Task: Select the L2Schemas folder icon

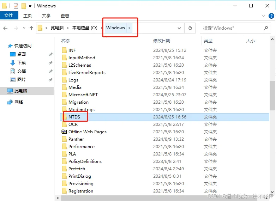Action: [x=65, y=65]
